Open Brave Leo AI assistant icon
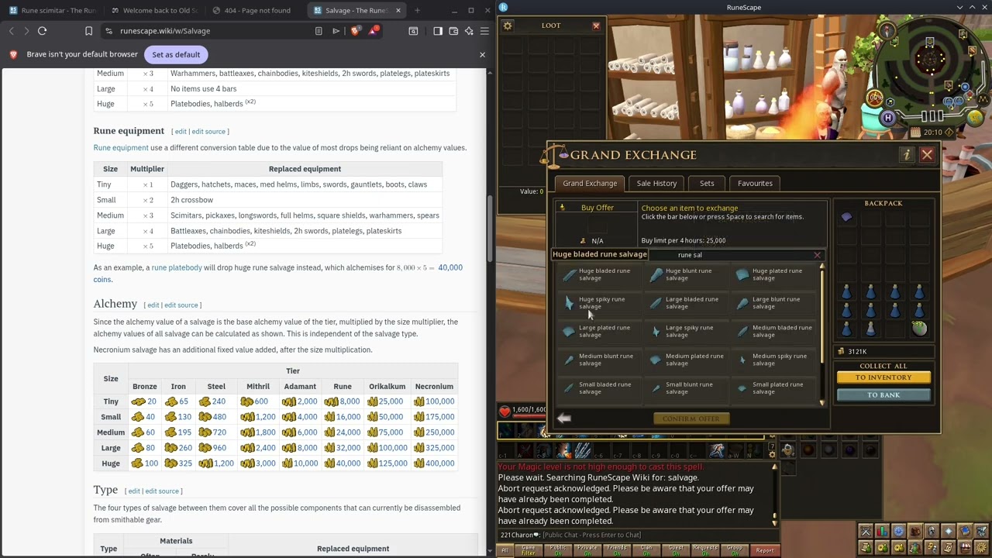 tap(469, 31)
